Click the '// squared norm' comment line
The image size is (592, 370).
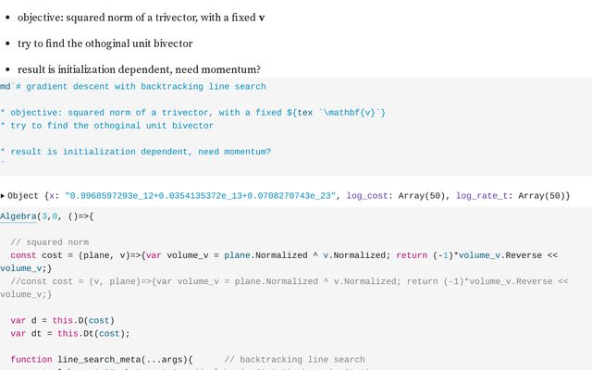[x=50, y=242]
